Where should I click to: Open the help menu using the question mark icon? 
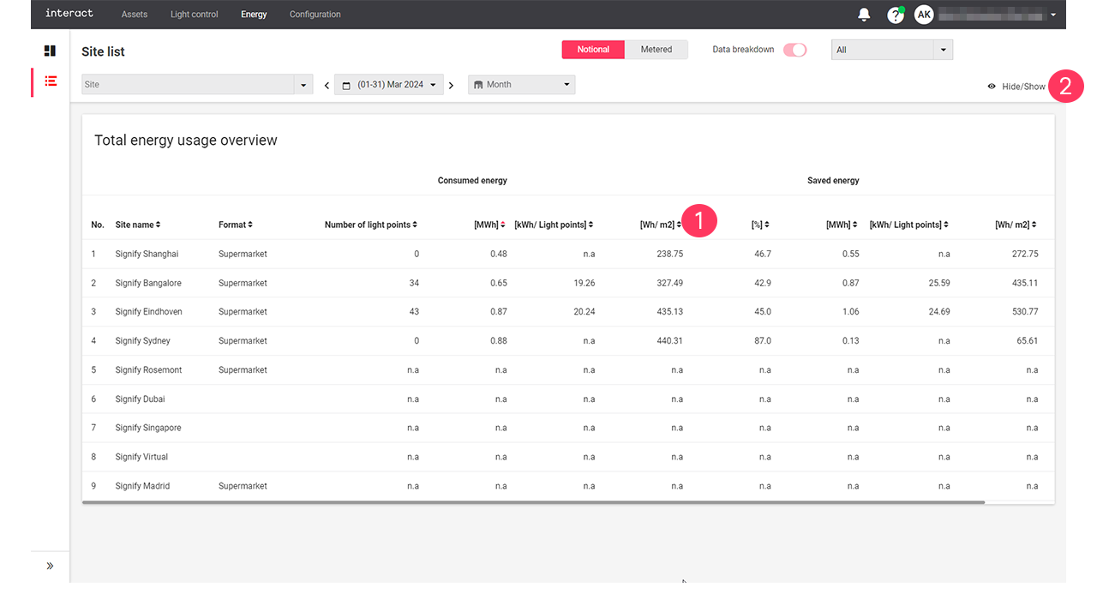coord(895,15)
